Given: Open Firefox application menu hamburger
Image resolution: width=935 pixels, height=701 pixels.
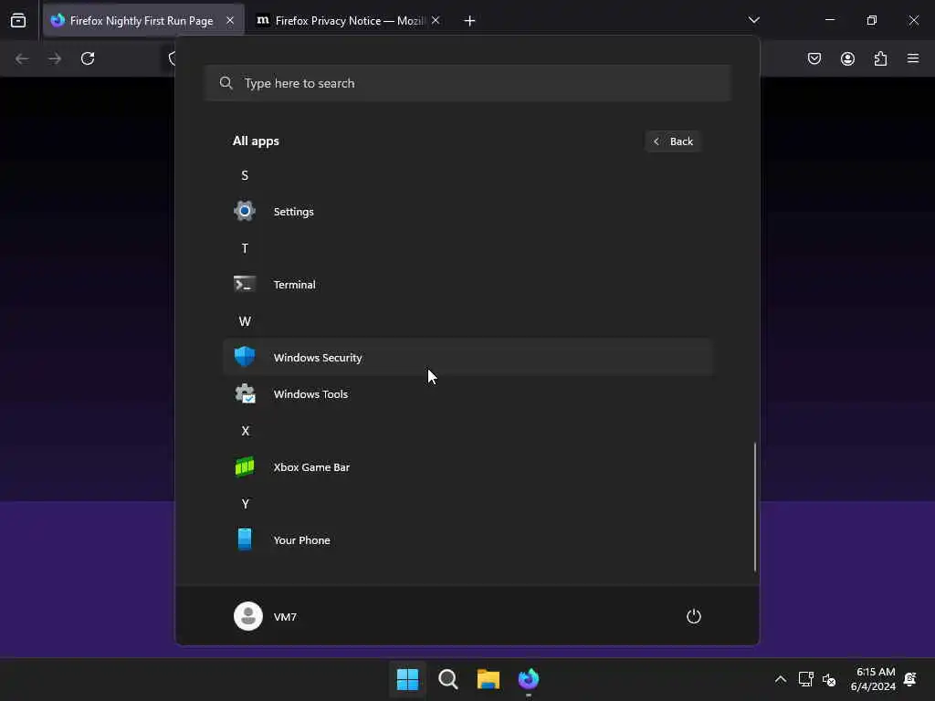Looking at the screenshot, I should [913, 58].
